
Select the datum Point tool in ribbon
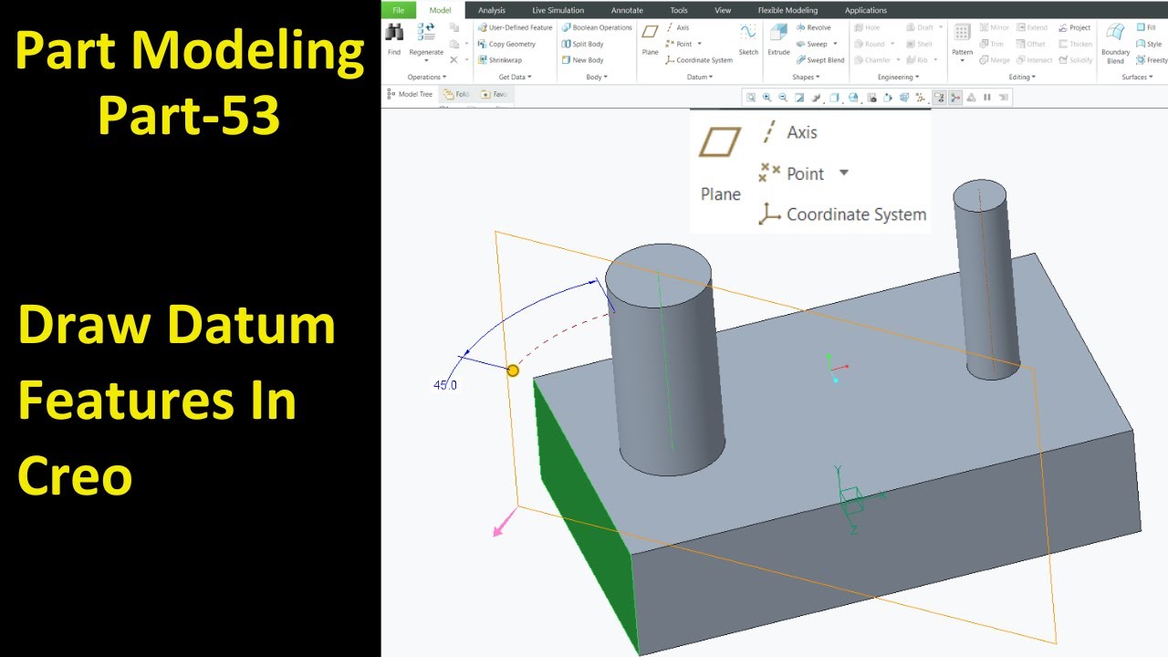[679, 44]
